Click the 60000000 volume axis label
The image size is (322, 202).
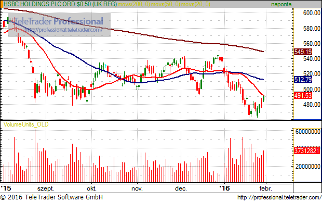(x=308, y=131)
